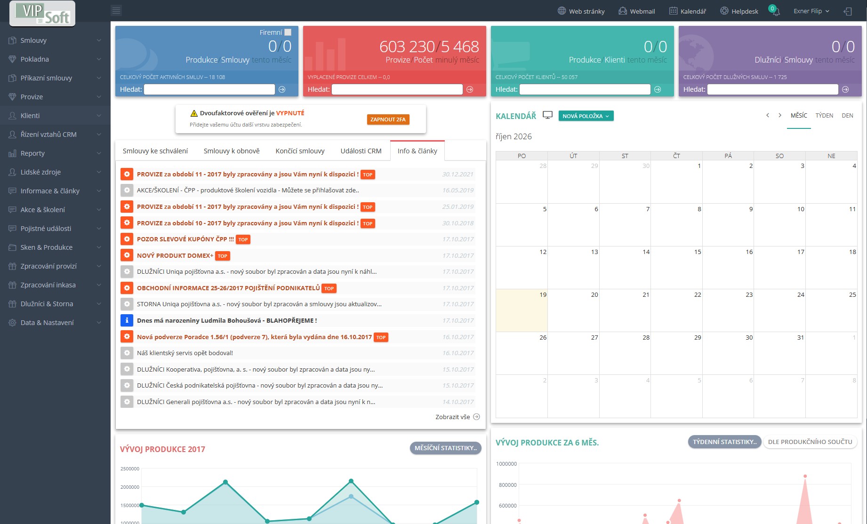Open the Události CRM tab

(361, 151)
